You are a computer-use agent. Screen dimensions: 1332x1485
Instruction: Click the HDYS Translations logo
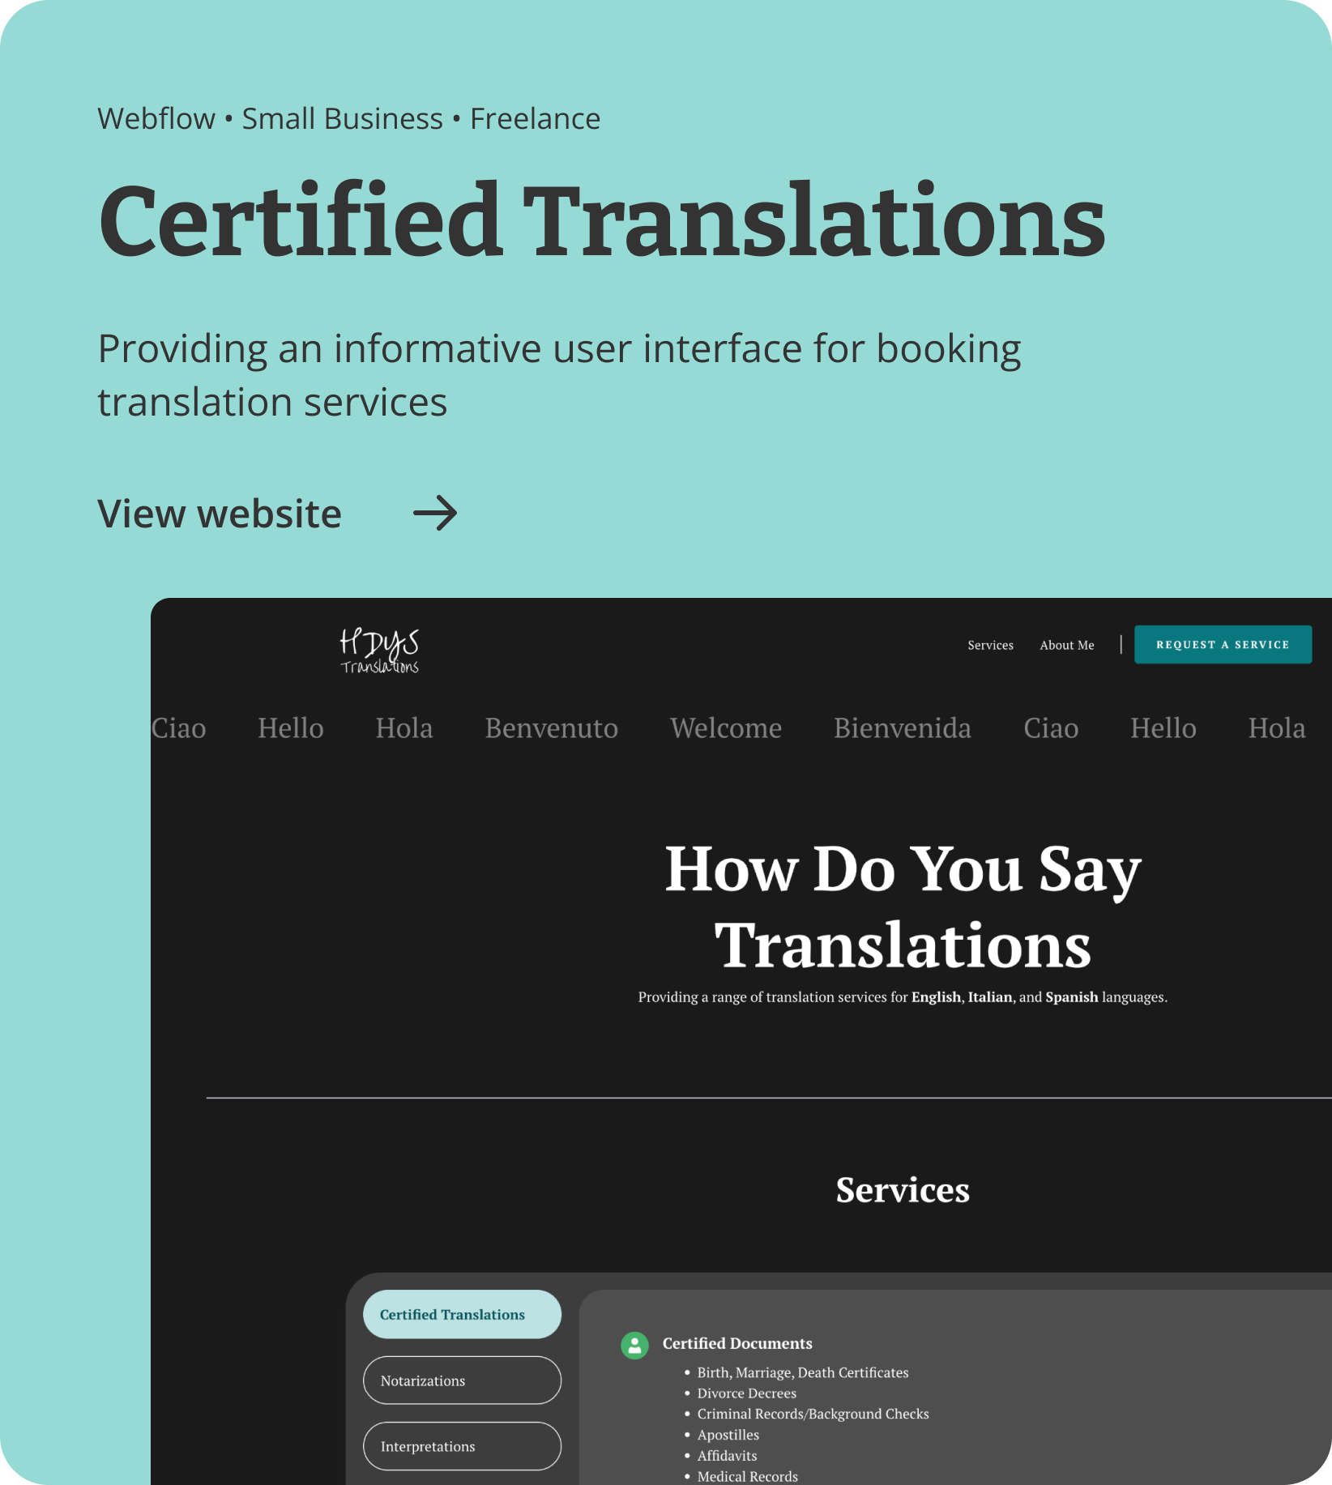pyautogui.click(x=379, y=650)
